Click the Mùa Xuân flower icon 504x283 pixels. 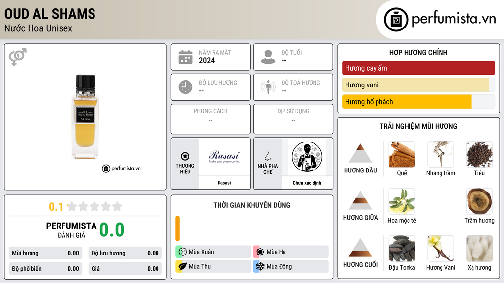point(183,252)
